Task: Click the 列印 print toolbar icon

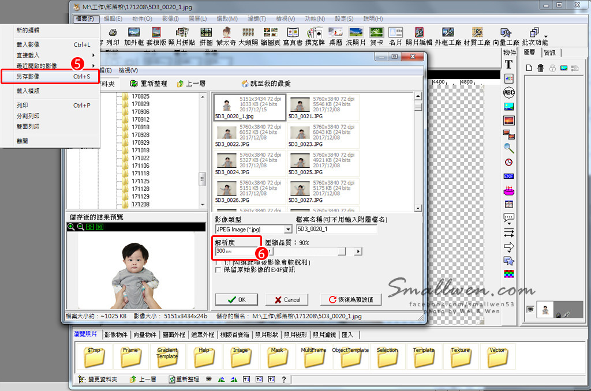Action: (113, 36)
